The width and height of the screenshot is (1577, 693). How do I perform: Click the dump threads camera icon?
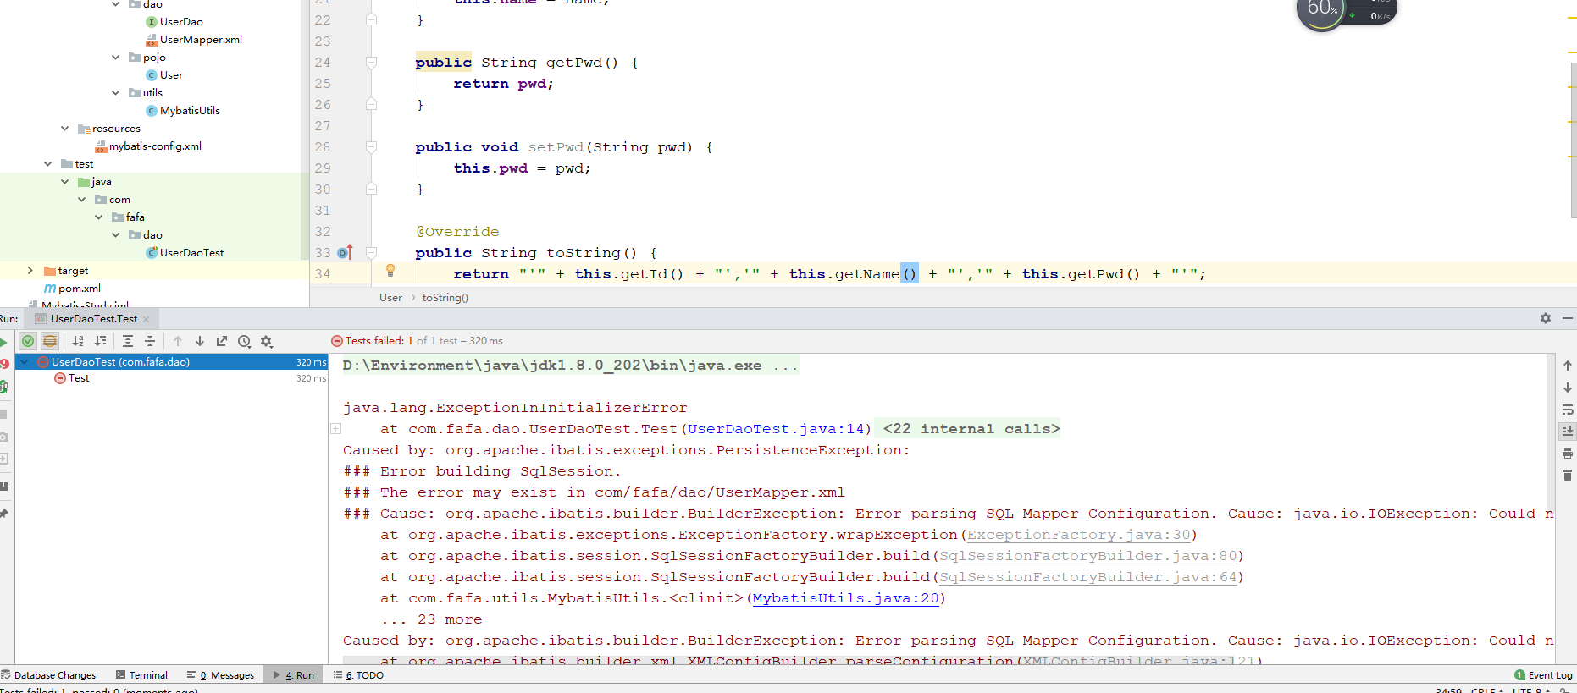click(x=3, y=437)
